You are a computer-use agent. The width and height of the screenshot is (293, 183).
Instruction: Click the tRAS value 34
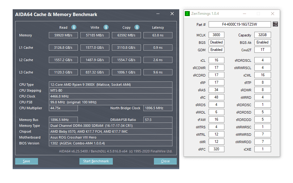click(x=216, y=90)
